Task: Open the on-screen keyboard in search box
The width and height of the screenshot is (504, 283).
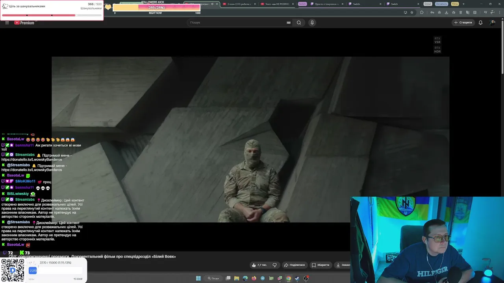Action: (289, 22)
